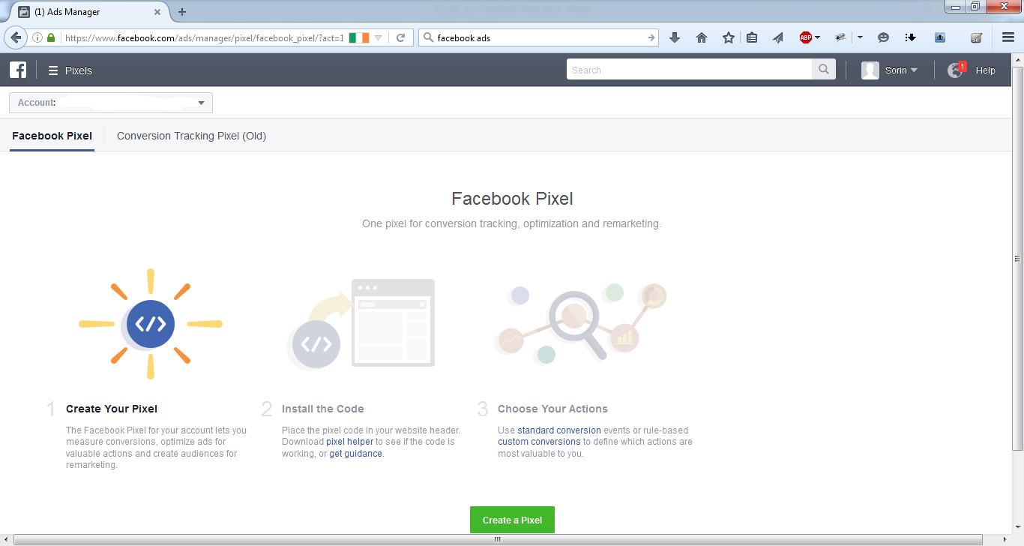
Task: Click the Irish flag icon in address bar
Action: [x=359, y=37]
